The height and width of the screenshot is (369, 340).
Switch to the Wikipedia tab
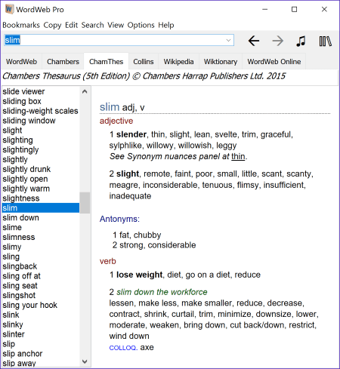(178, 61)
